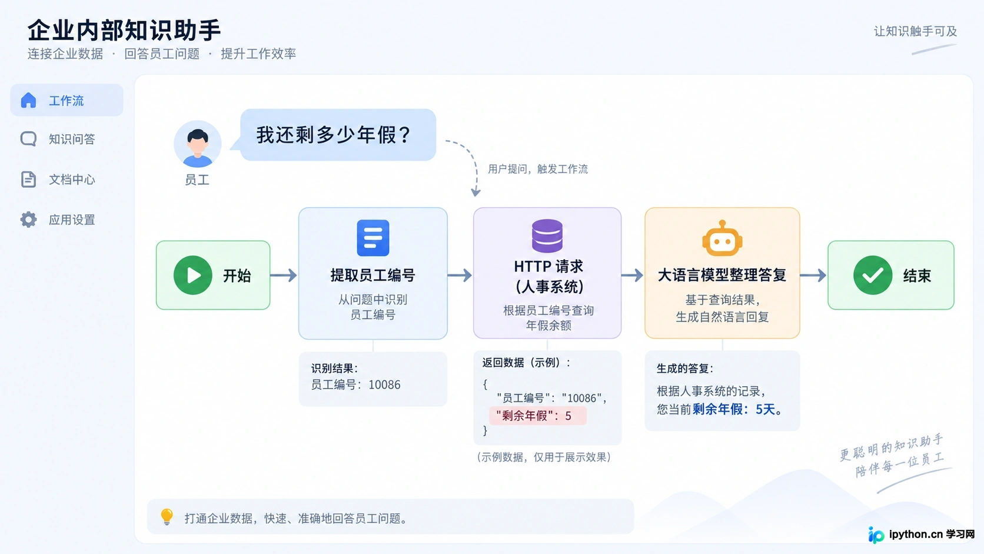Click the 生成的答复 heading

pos(685,369)
